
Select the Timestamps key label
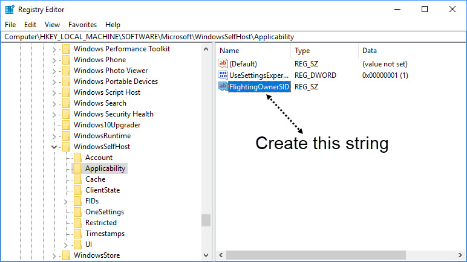[x=105, y=234]
